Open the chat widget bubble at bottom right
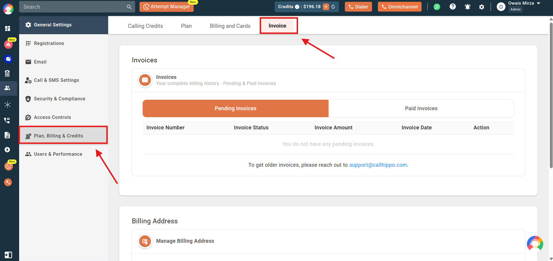Screen dimensions: 553x261 (535, 244)
